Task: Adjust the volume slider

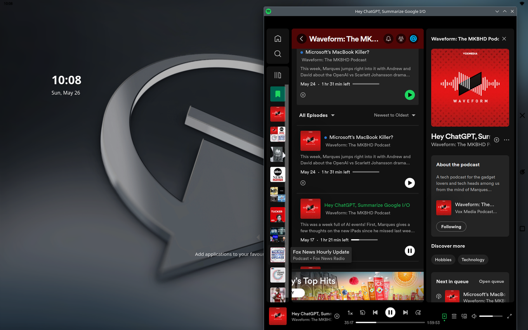Action: pyautogui.click(x=491, y=316)
